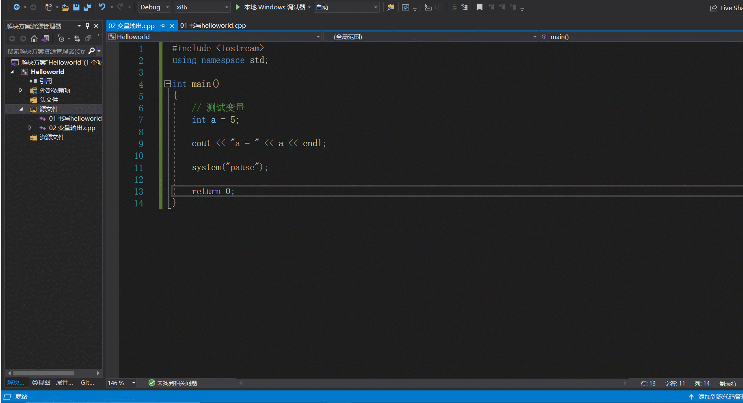Screen dimensions: 743x403
Task: Select the 引用 item in tree
Action: 45,81
